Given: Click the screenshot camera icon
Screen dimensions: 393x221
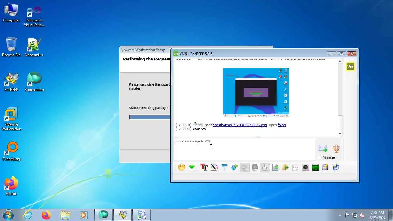Looking at the screenshot, I should [305, 167].
